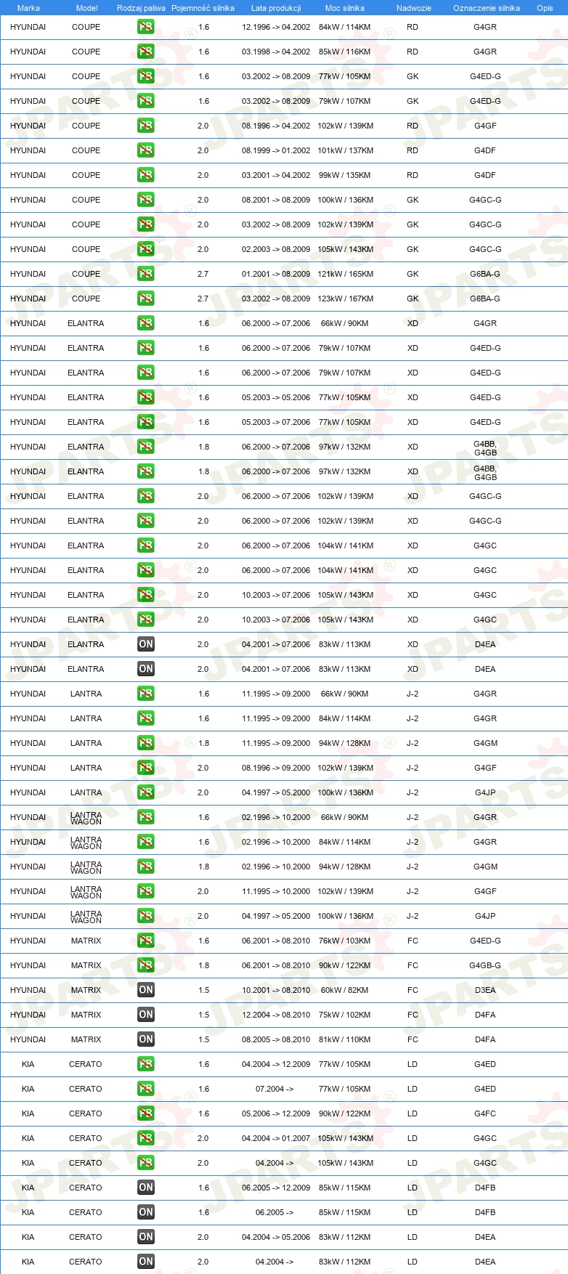This screenshot has width=568, height=1274.
Task: Click the Lata produkcji column header
Action: tap(276, 8)
